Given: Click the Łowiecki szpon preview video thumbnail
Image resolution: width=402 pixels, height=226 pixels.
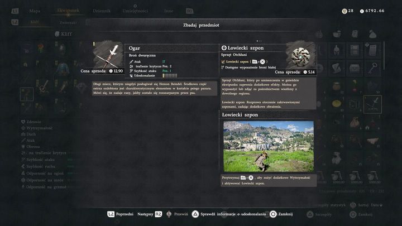Looking at the screenshot, I should [269, 146].
